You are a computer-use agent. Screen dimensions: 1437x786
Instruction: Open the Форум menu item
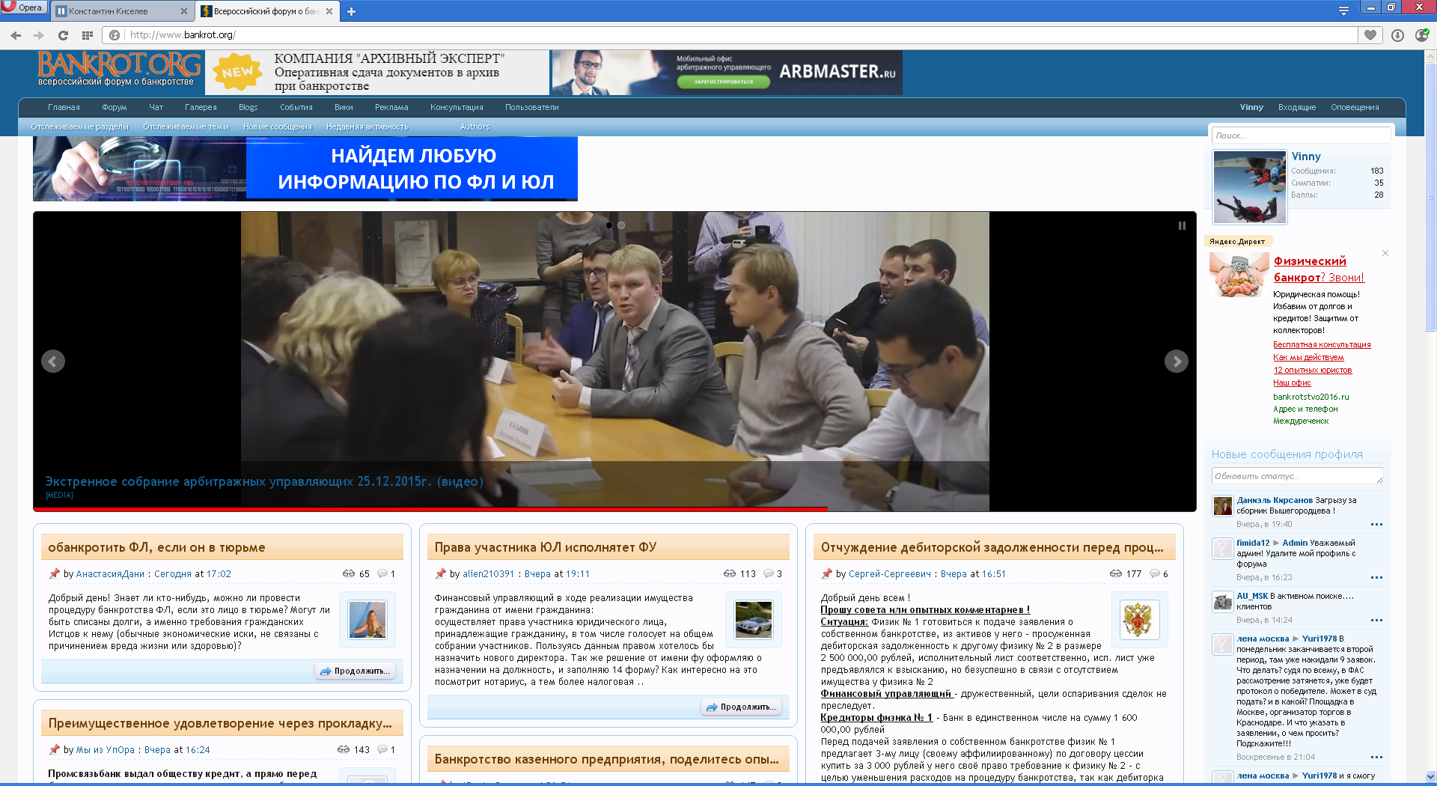[114, 107]
